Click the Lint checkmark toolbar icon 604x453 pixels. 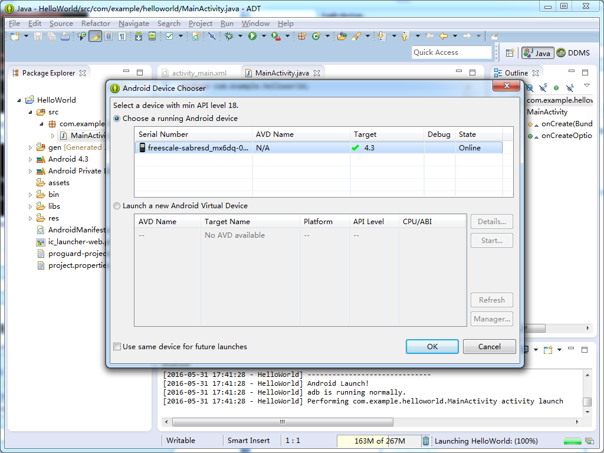(169, 36)
